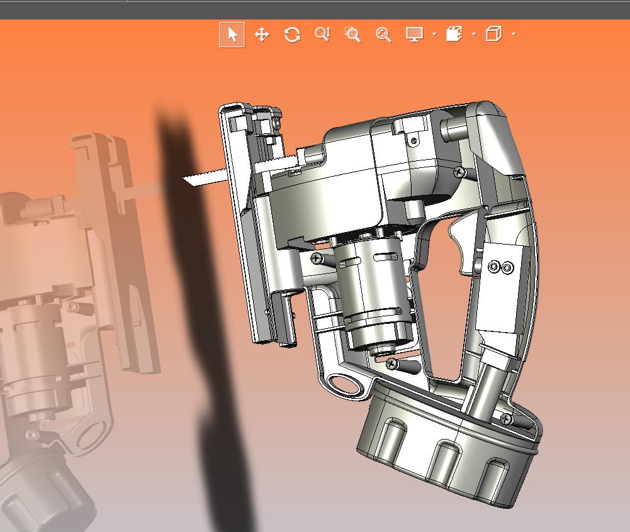Screen dimensions: 630x532
Task: Expand the dropdown beside the section box icon
Action: click(474, 35)
